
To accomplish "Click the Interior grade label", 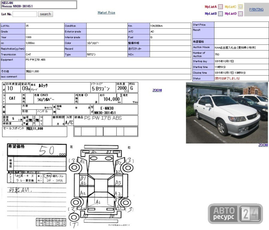I will tap(72, 37).
